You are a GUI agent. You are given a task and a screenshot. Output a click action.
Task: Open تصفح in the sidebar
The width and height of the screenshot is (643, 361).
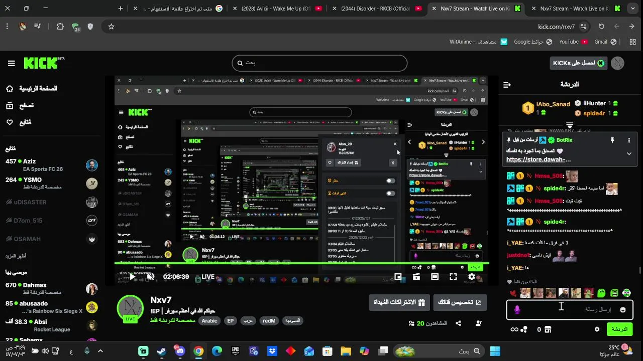tap(20, 105)
